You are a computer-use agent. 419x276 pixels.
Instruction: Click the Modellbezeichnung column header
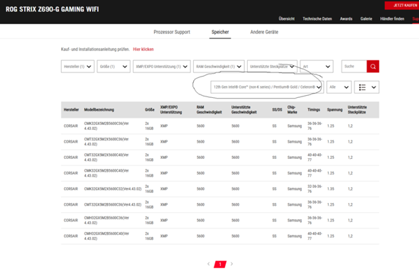pos(99,110)
